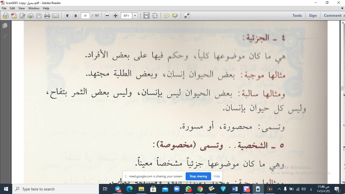345x194 pixels.
Task: Enable fit-width scrolling mode
Action: [146, 16]
